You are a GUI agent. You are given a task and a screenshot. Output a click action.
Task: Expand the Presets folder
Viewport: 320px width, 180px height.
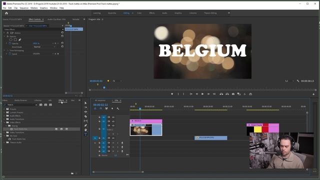[x=4, y=109]
